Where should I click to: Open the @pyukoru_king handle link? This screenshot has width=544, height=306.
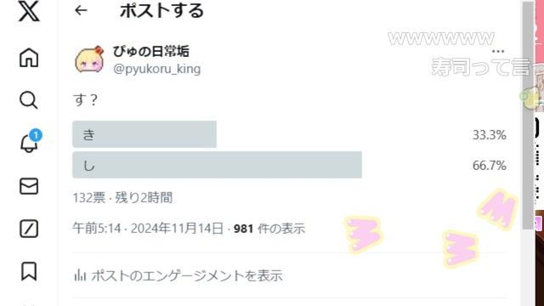pos(156,69)
